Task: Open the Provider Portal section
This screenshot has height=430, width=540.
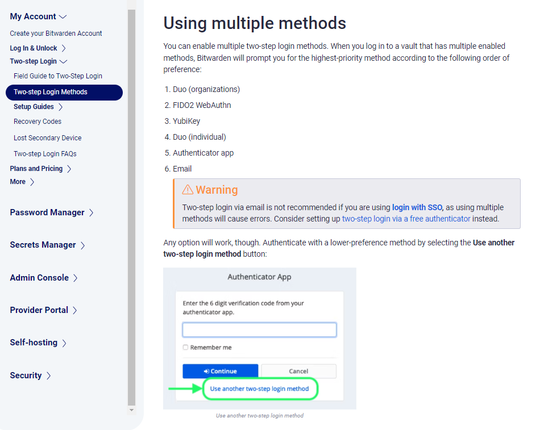Action: click(x=39, y=310)
